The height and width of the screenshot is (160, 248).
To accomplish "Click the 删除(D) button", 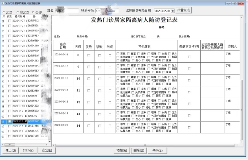I will 139,151.
